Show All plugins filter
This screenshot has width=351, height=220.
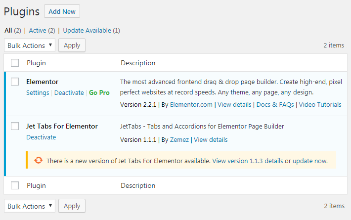coord(8,31)
